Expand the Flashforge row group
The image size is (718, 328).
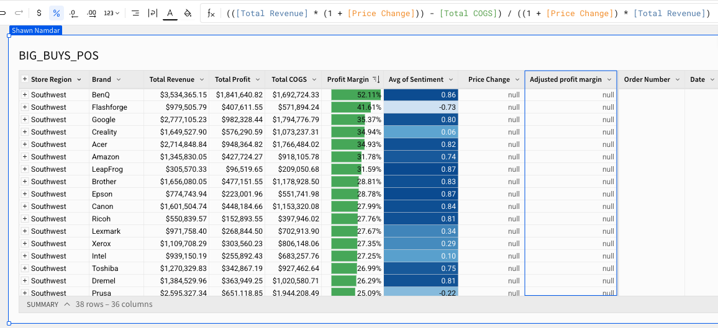pyautogui.click(x=25, y=107)
